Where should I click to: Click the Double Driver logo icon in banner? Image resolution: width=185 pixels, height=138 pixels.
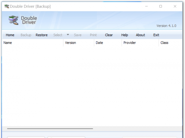tap(14, 20)
